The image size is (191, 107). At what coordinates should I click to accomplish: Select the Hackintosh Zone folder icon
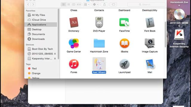(99, 43)
